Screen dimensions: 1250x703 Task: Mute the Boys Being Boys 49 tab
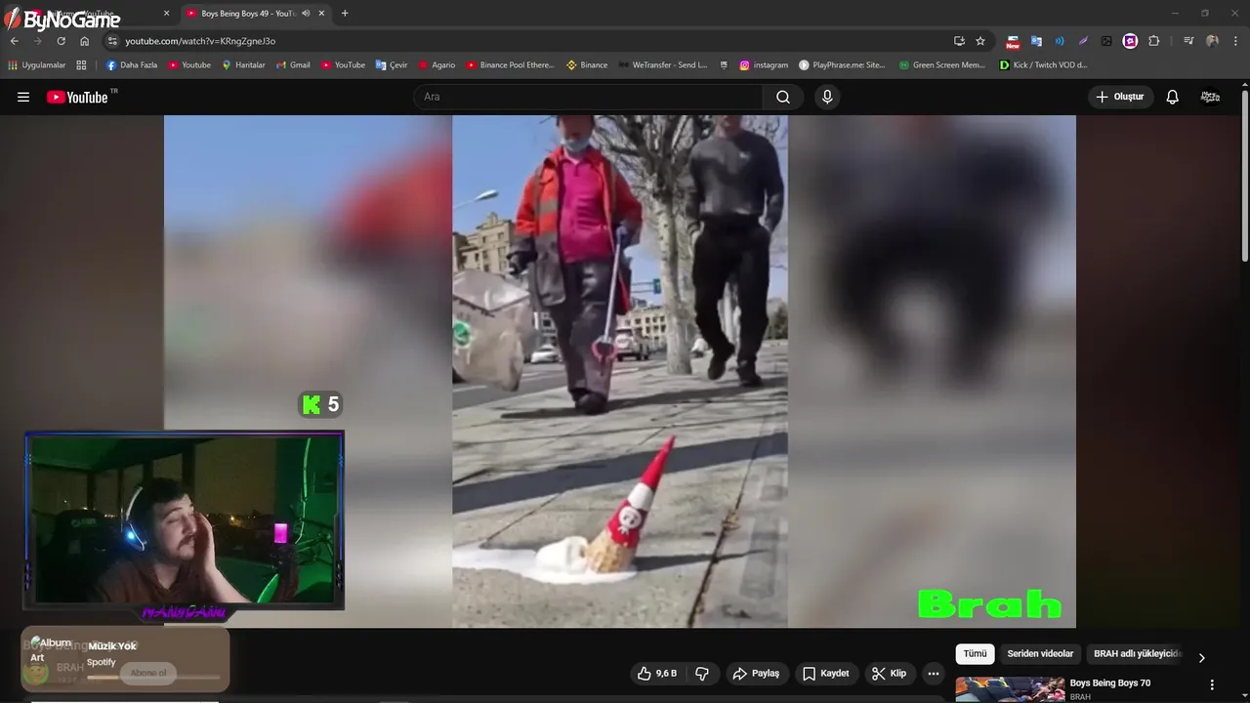[306, 14]
